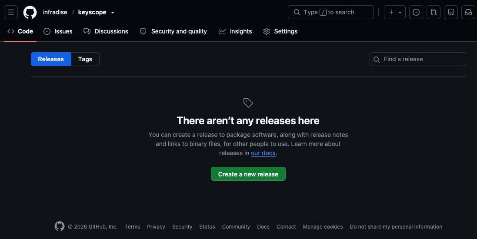The height and width of the screenshot is (239, 477).
Task: Click 'Do not share my personal information'
Action: (x=396, y=226)
